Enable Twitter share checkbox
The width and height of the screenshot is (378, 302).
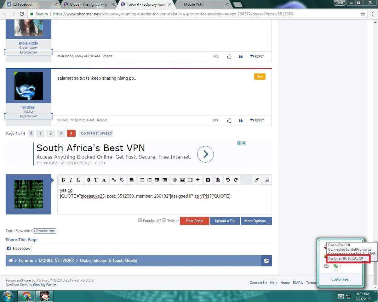(x=164, y=220)
